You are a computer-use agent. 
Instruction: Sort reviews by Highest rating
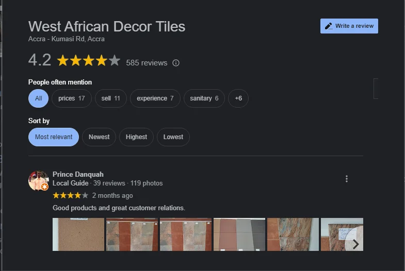(136, 137)
